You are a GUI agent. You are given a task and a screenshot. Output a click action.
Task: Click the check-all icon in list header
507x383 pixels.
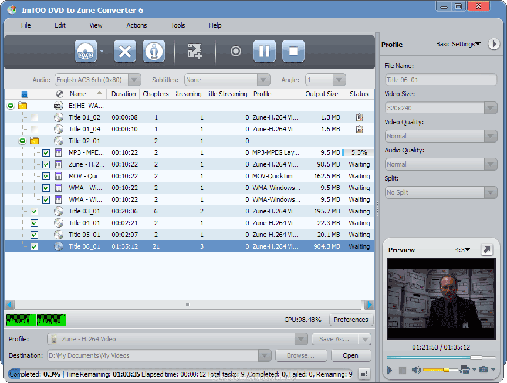[24, 94]
